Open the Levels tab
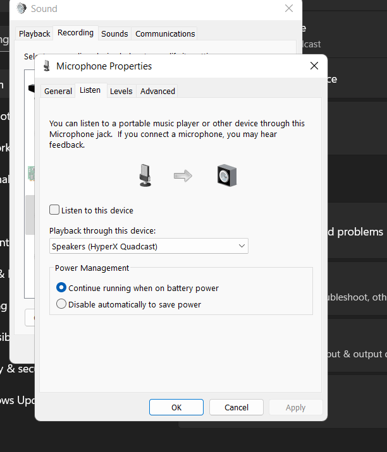The width and height of the screenshot is (387, 452). [x=121, y=91]
